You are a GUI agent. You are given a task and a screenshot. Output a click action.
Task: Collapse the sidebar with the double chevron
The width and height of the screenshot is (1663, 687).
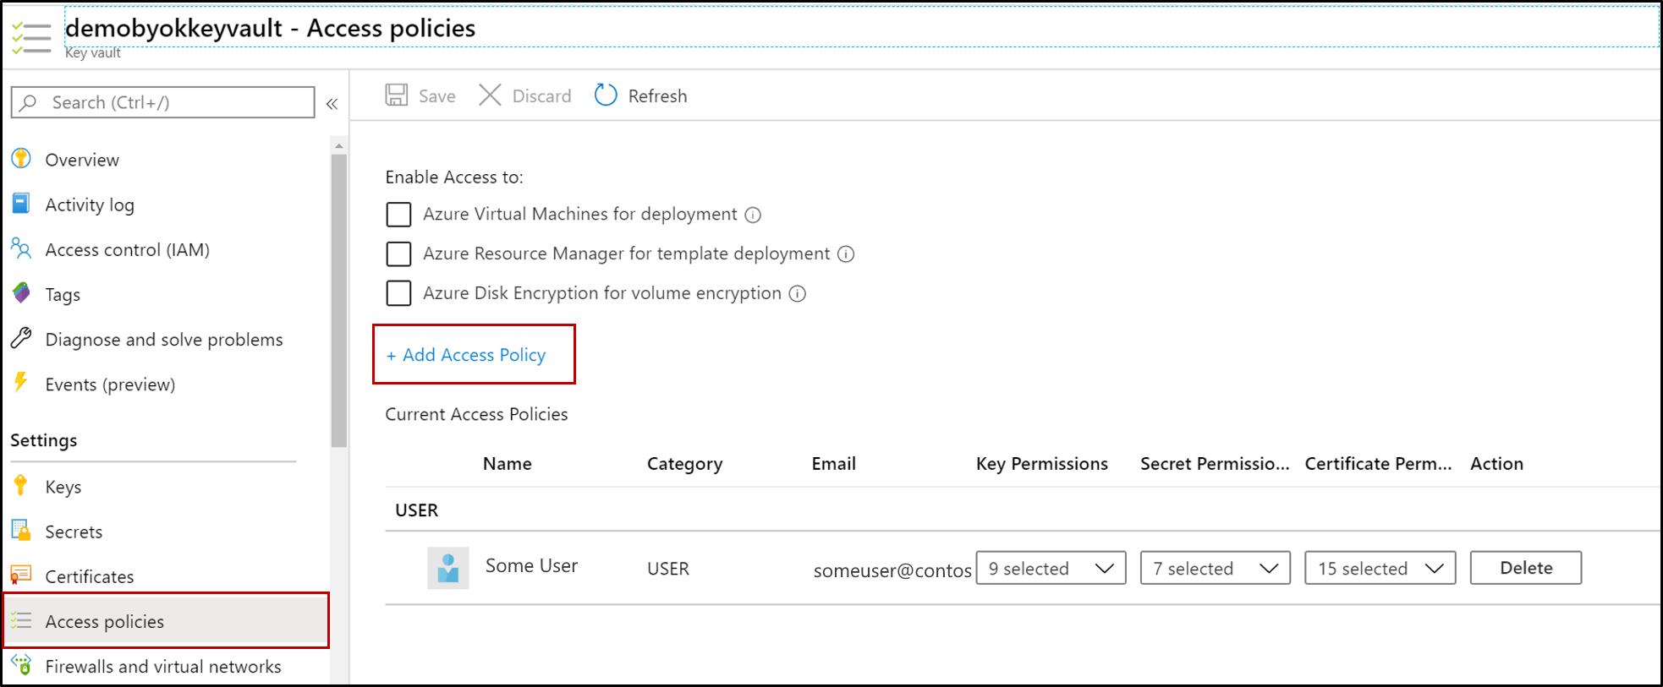pyautogui.click(x=332, y=104)
